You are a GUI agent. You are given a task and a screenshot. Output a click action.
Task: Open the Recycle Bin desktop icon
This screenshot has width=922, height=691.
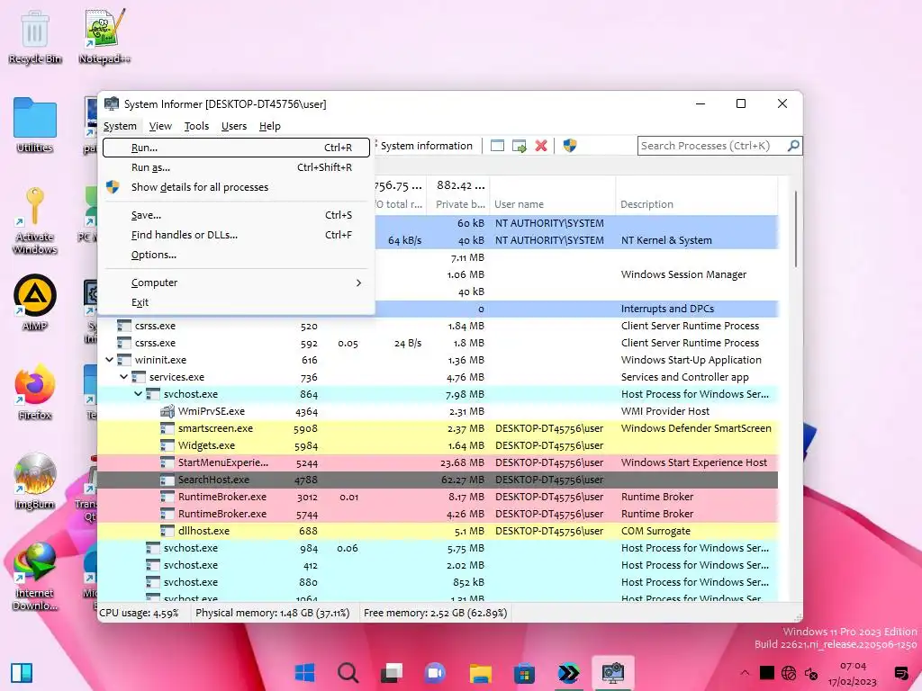(x=35, y=37)
